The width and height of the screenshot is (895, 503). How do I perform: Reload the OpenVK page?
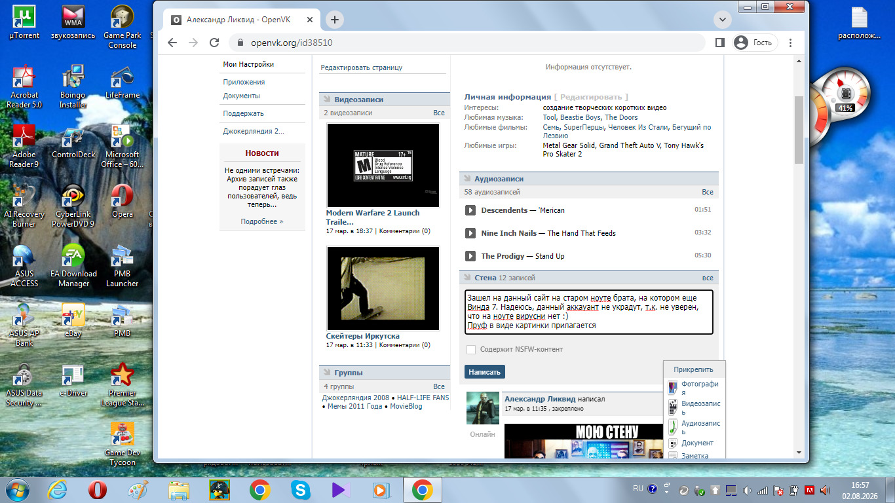click(x=214, y=43)
